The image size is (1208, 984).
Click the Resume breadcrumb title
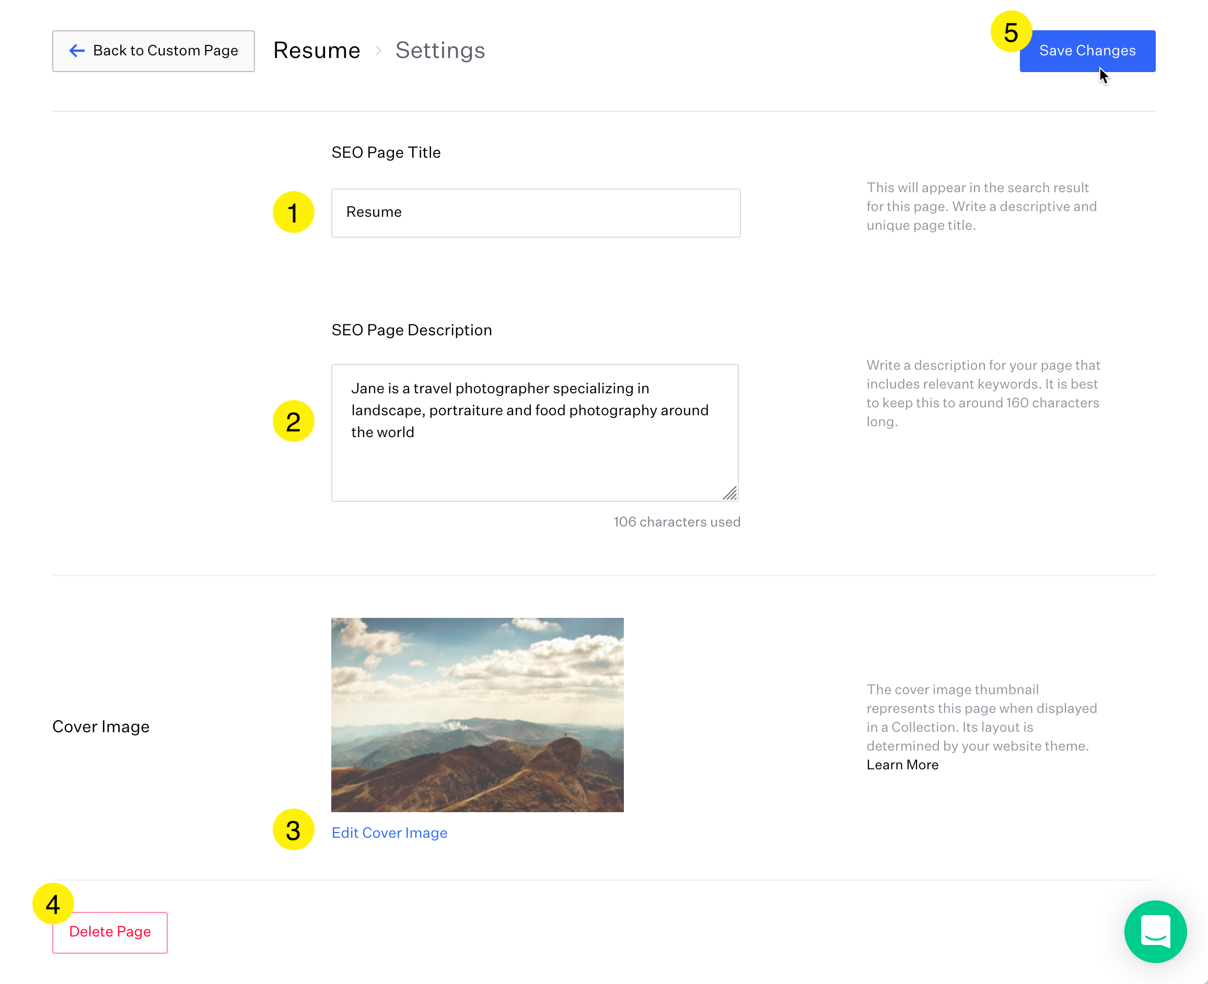click(x=317, y=51)
